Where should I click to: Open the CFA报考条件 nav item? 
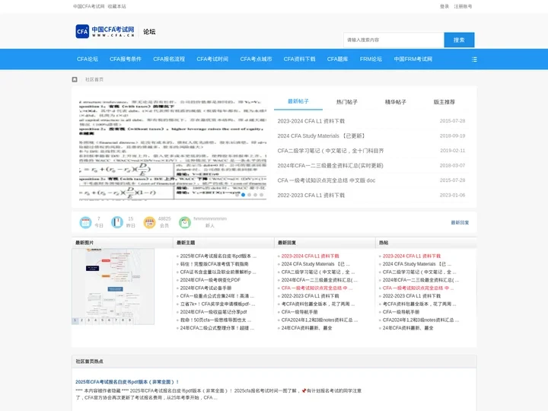[x=126, y=59]
